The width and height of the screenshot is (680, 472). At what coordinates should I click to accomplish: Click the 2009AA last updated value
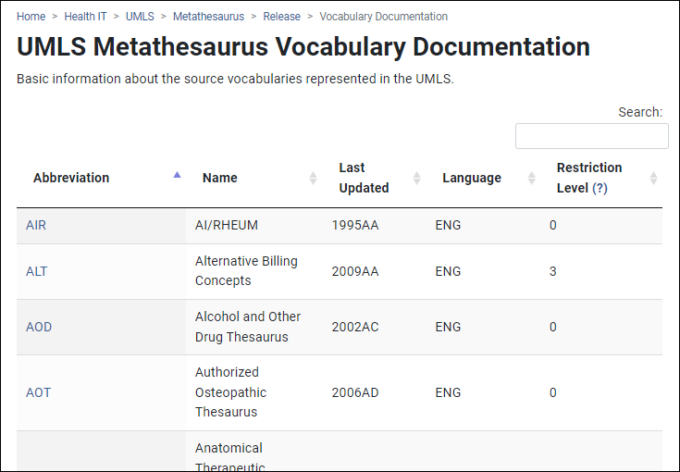[355, 271]
